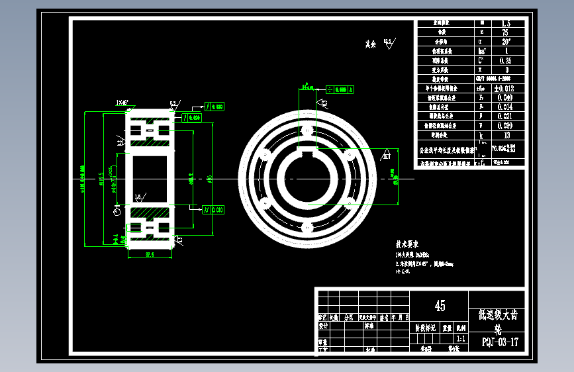Click the 0.014 value in parameter table
The image size is (574, 372).
pyautogui.click(x=505, y=107)
